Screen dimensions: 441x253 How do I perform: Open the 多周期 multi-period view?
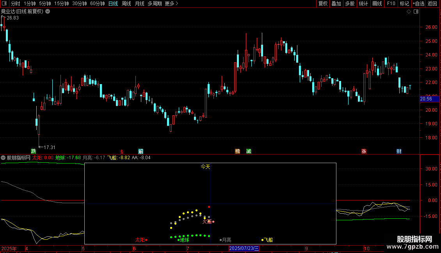[x=155, y=4]
